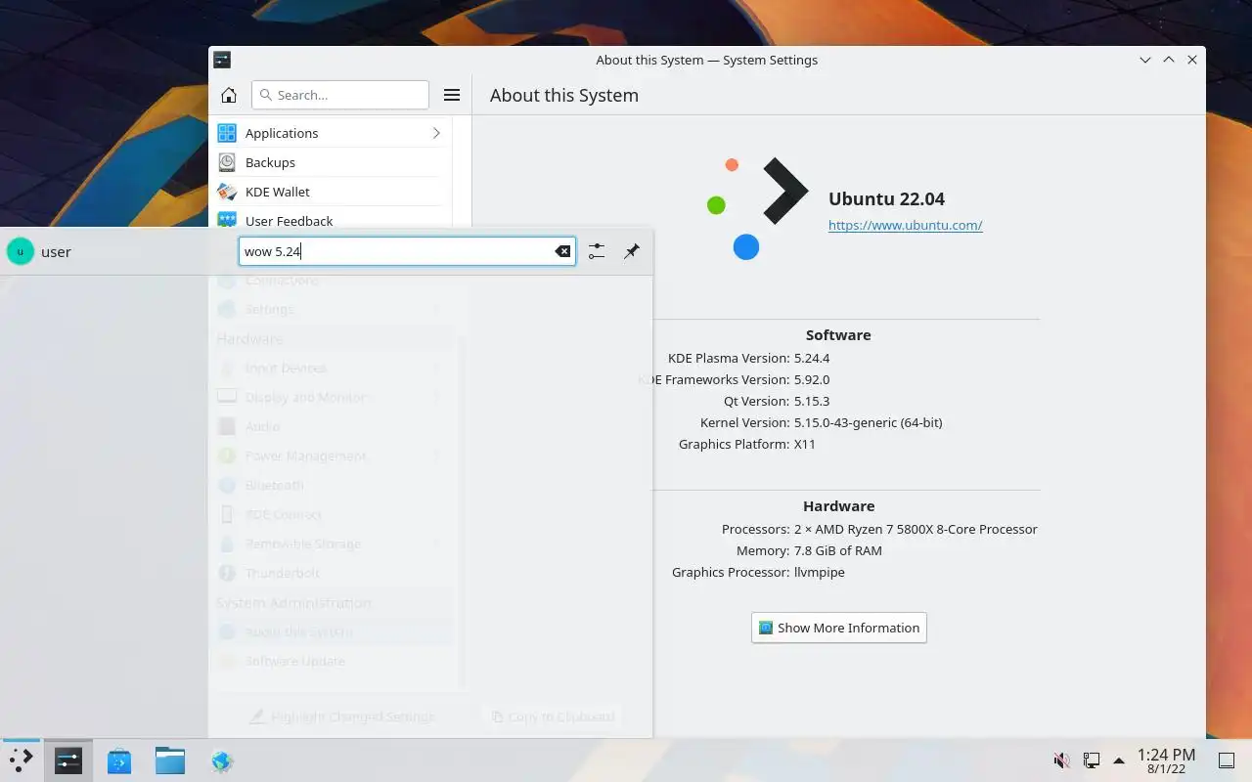The image size is (1252, 782).
Task: Expand the Applications chevron arrow
Action: point(436,133)
